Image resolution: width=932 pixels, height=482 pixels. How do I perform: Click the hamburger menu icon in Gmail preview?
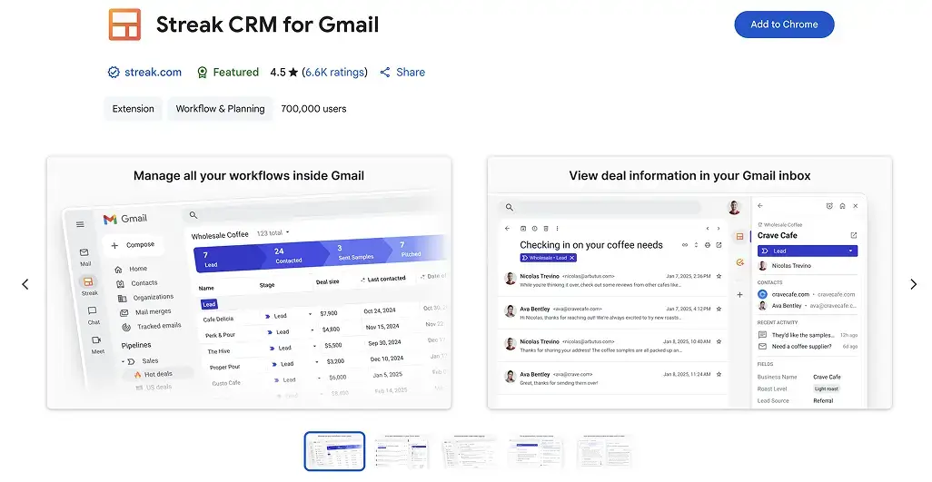(x=80, y=224)
